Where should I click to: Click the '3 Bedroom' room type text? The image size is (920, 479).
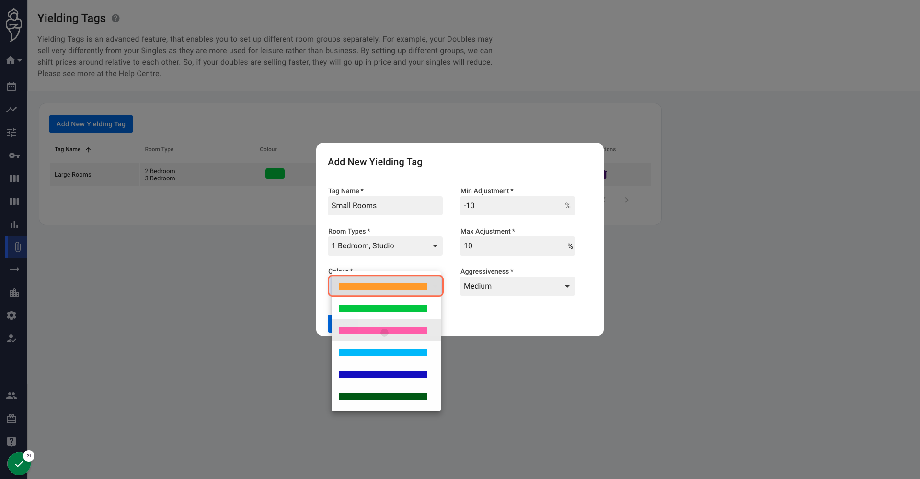[160, 178]
